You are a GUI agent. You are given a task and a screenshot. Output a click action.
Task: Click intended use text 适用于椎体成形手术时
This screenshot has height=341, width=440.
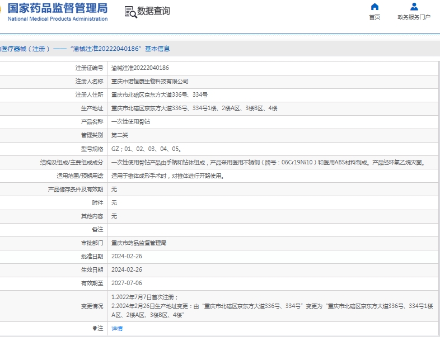(x=167, y=176)
